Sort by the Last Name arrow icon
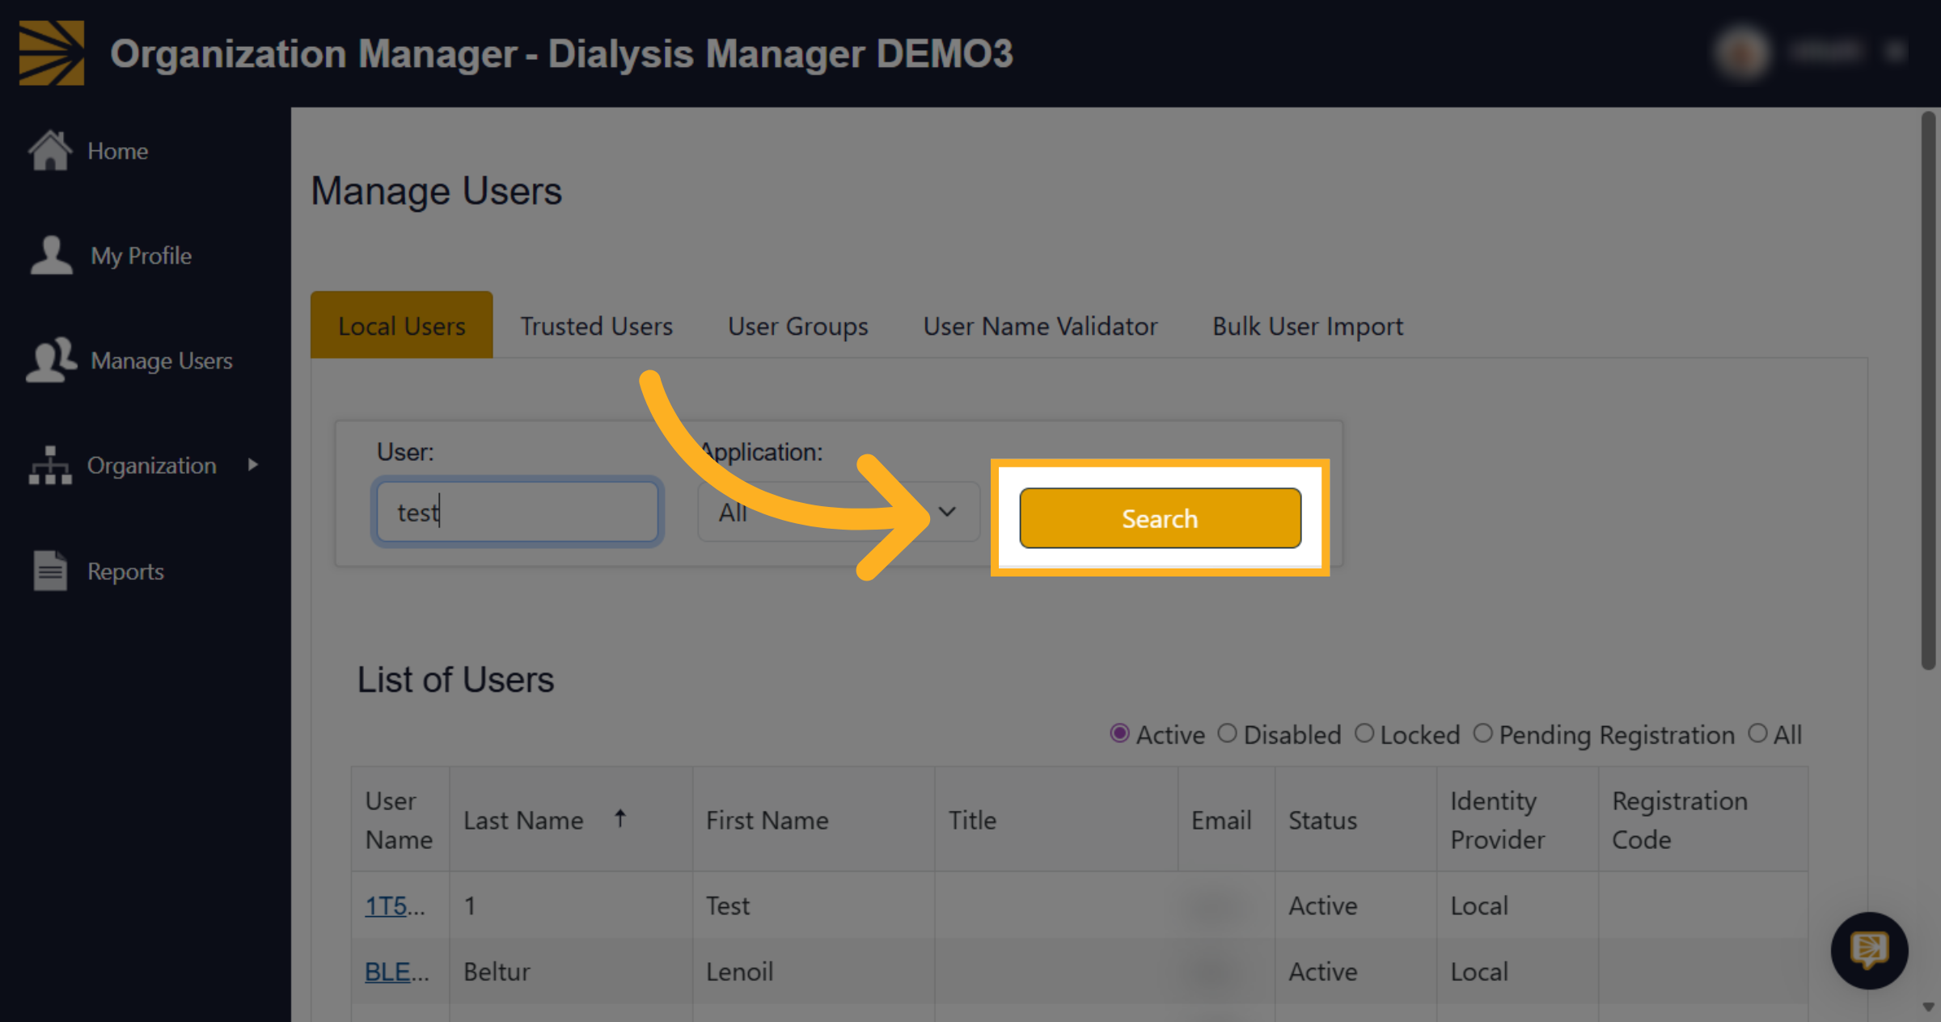This screenshot has height=1022, width=1941. 620,819
